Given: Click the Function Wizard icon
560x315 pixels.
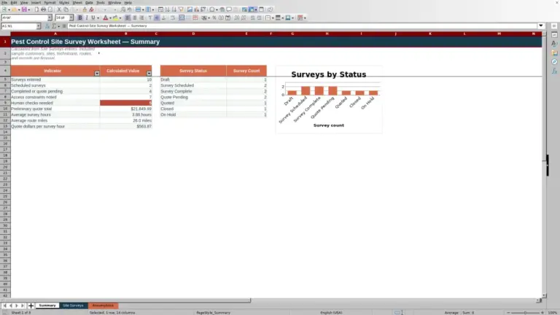Looking at the screenshot, I should click(47, 26).
